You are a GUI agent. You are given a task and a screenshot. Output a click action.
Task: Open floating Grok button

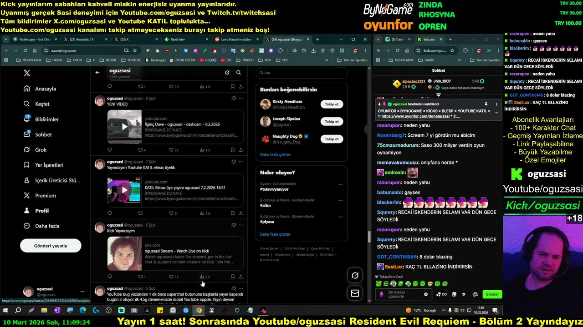[355, 275]
